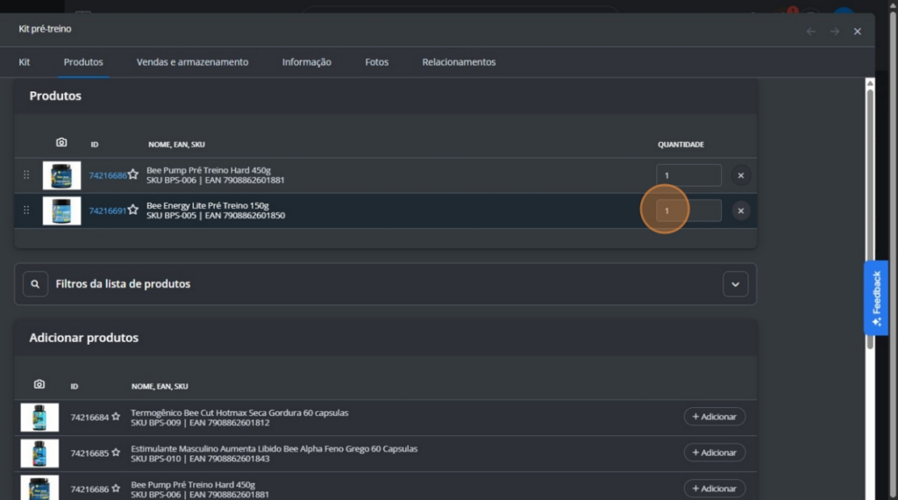Click the product filter search icon
The height and width of the screenshot is (500, 898).
35,284
